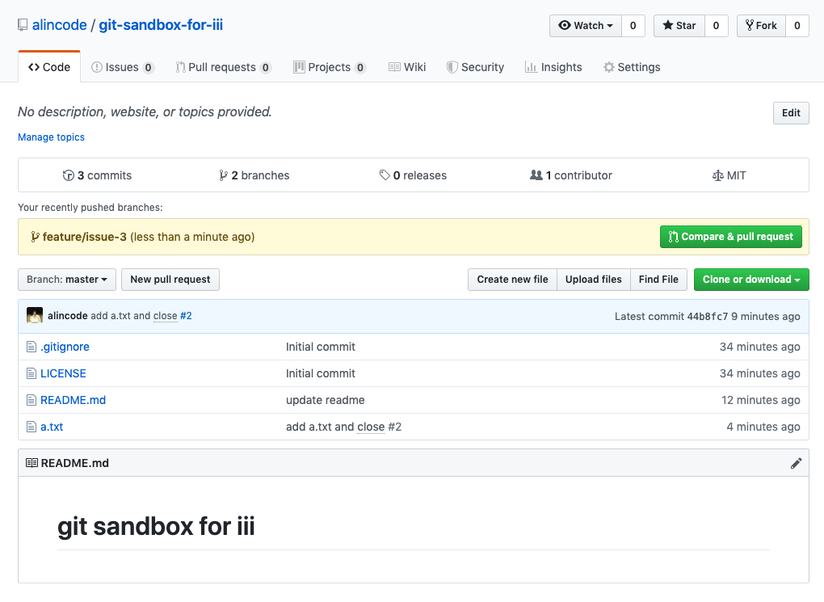Open the latest commit hash 44b8fc7
The height and width of the screenshot is (602, 824).
coord(708,316)
